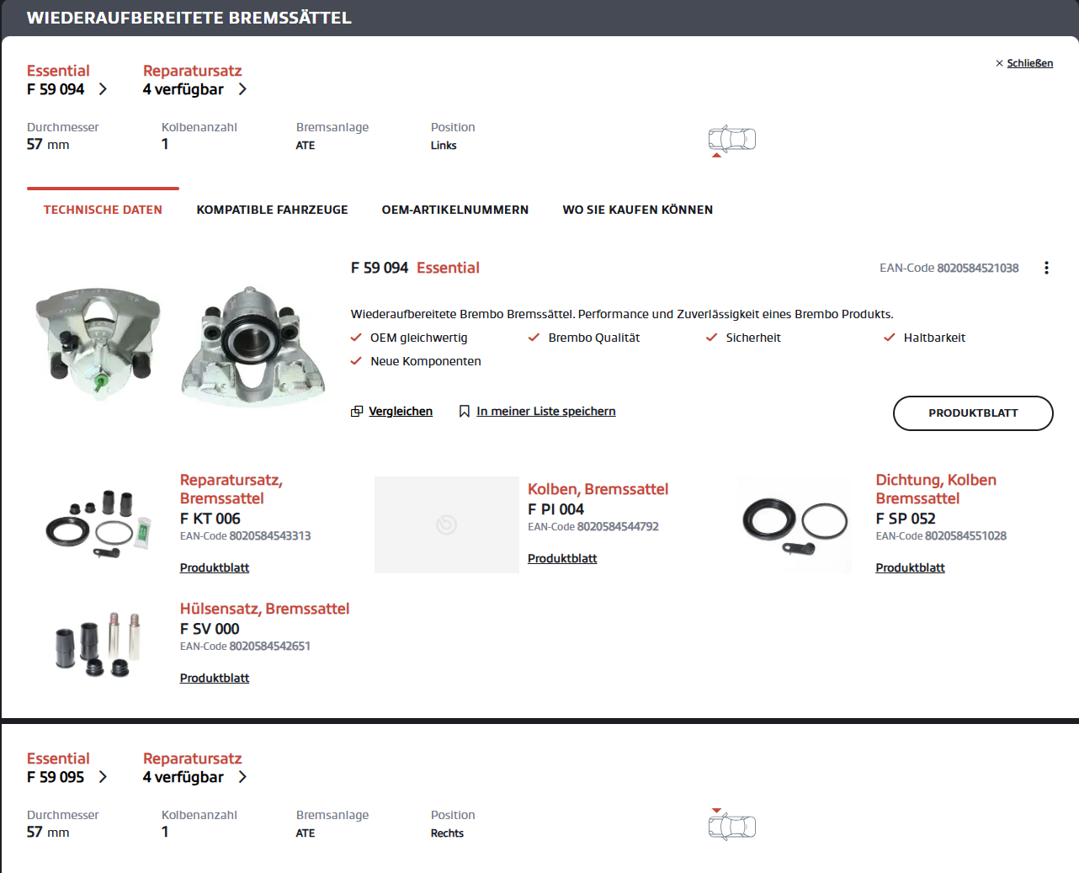This screenshot has height=873, width=1079.
Task: Click the compare icon next to Vergleichen
Action: coord(357,412)
